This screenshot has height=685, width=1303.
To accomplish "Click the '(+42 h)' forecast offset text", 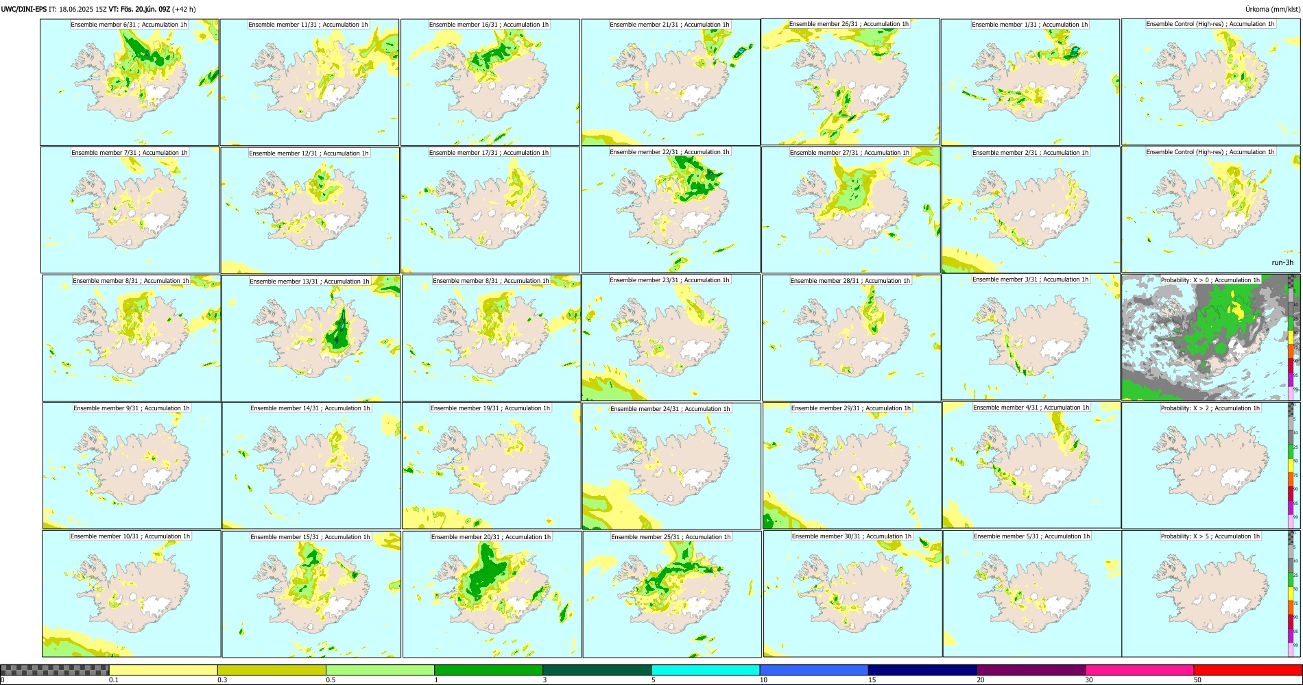I will click(184, 9).
